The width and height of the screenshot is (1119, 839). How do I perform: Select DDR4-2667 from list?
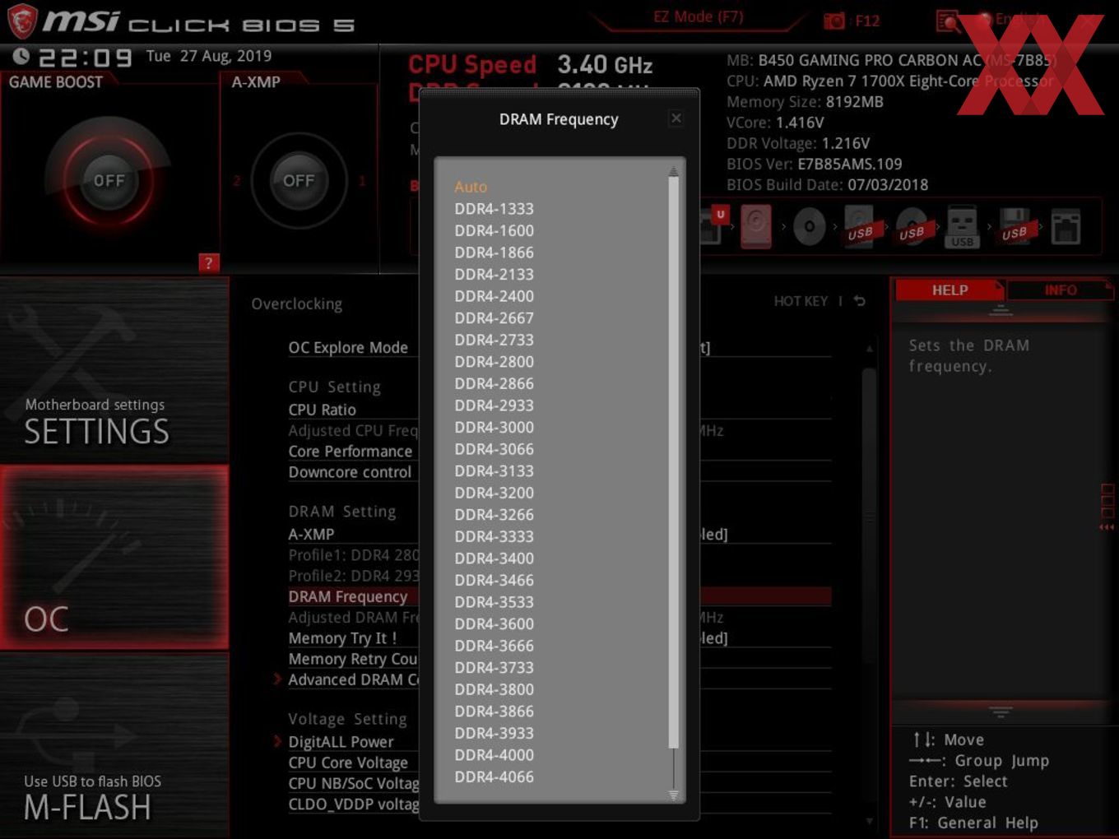click(x=494, y=318)
